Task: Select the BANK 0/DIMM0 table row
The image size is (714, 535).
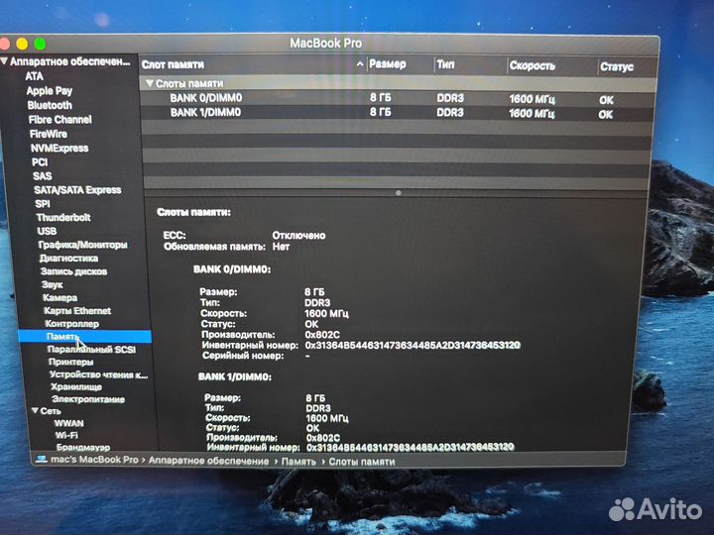Action: (397, 98)
